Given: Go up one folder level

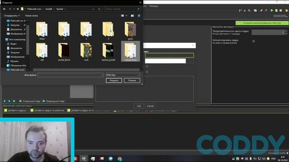Looking at the screenshot, I should [18, 9].
